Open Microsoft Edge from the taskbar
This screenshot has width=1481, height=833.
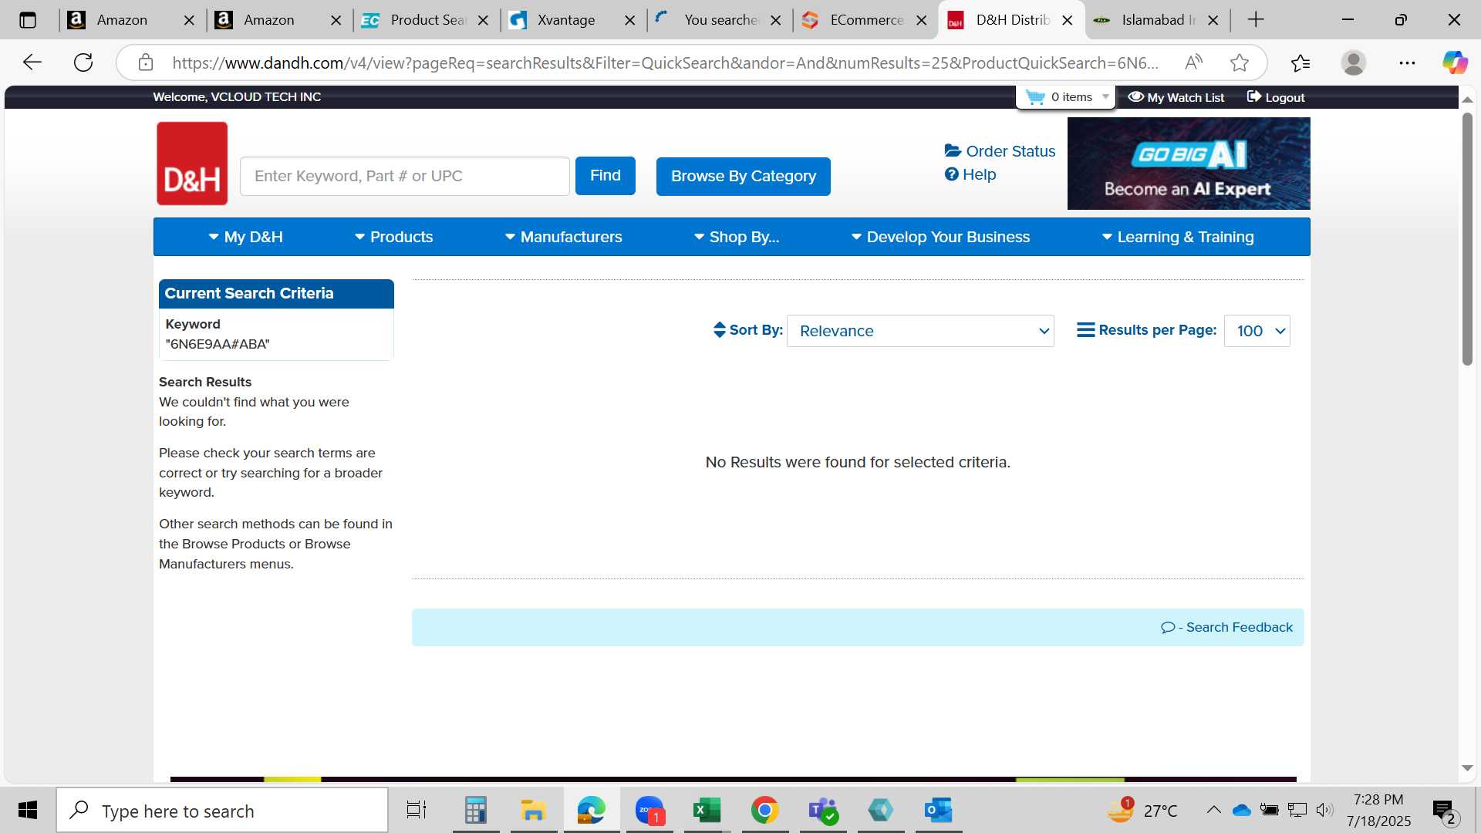(592, 810)
